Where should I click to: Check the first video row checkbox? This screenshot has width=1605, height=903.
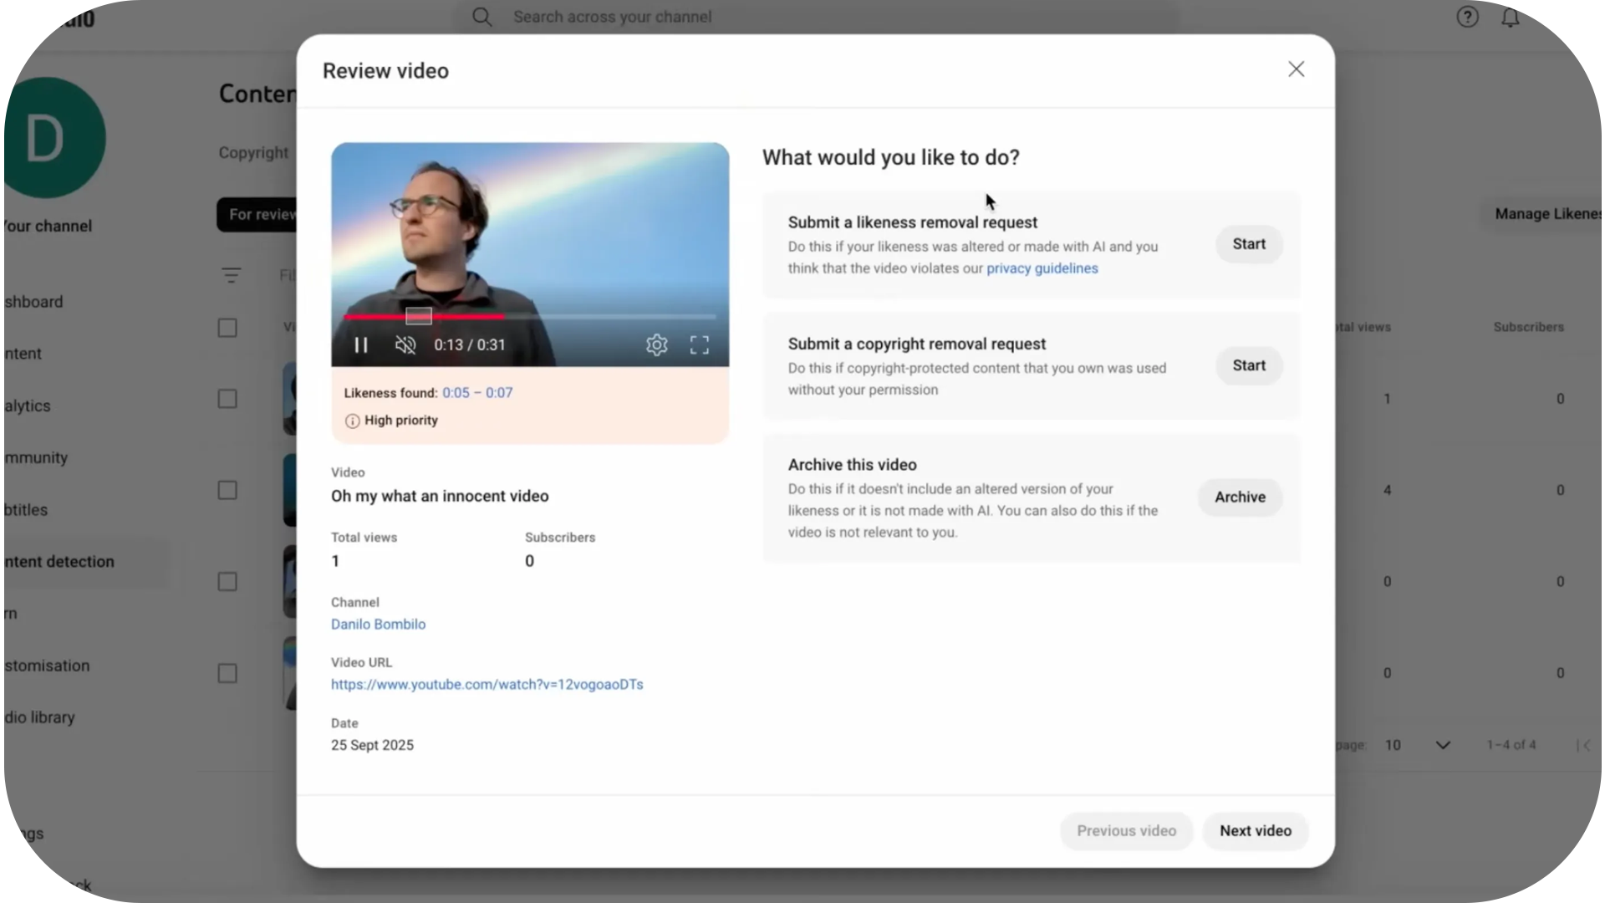coord(227,399)
